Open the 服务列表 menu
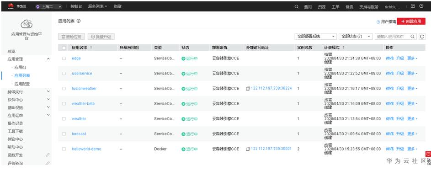The image size is (431, 171). [x=97, y=6]
